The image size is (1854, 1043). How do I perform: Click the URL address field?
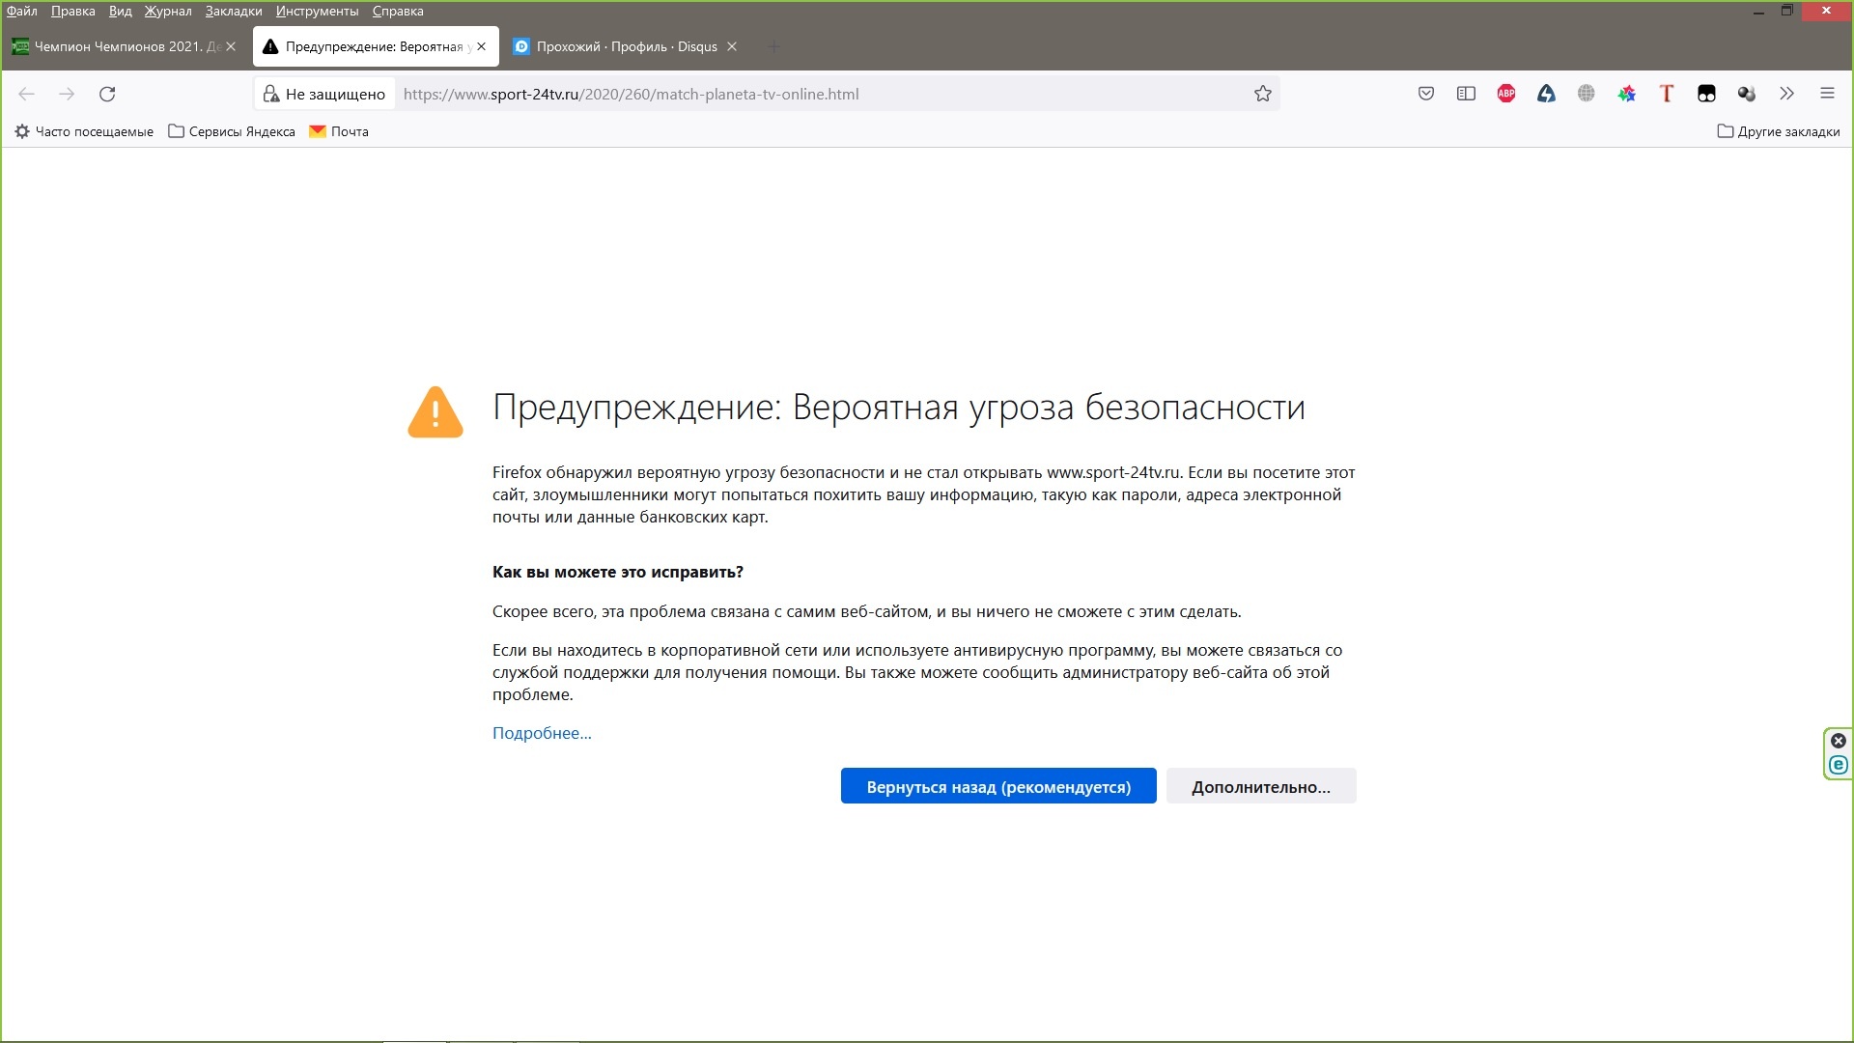(x=821, y=94)
